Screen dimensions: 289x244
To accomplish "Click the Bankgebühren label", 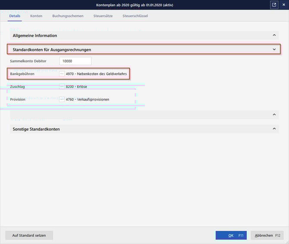I will pyautogui.click(x=22, y=74).
